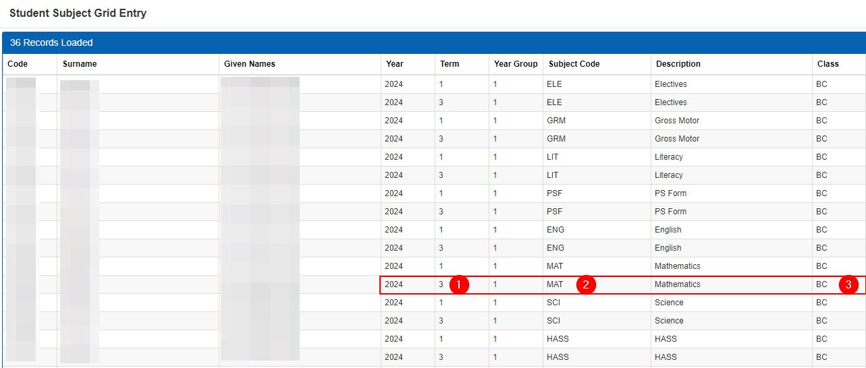Viewport: 866px width, 368px height.
Task: Select HASS in Description column, Term 3 row
Action: [x=666, y=357]
